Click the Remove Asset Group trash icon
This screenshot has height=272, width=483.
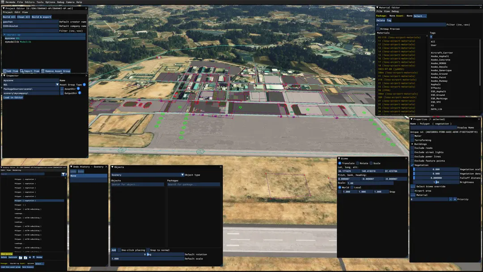click(43, 71)
